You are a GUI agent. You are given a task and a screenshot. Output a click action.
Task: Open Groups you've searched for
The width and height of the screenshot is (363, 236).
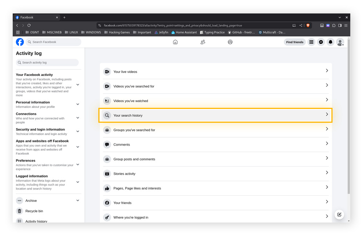(216, 130)
